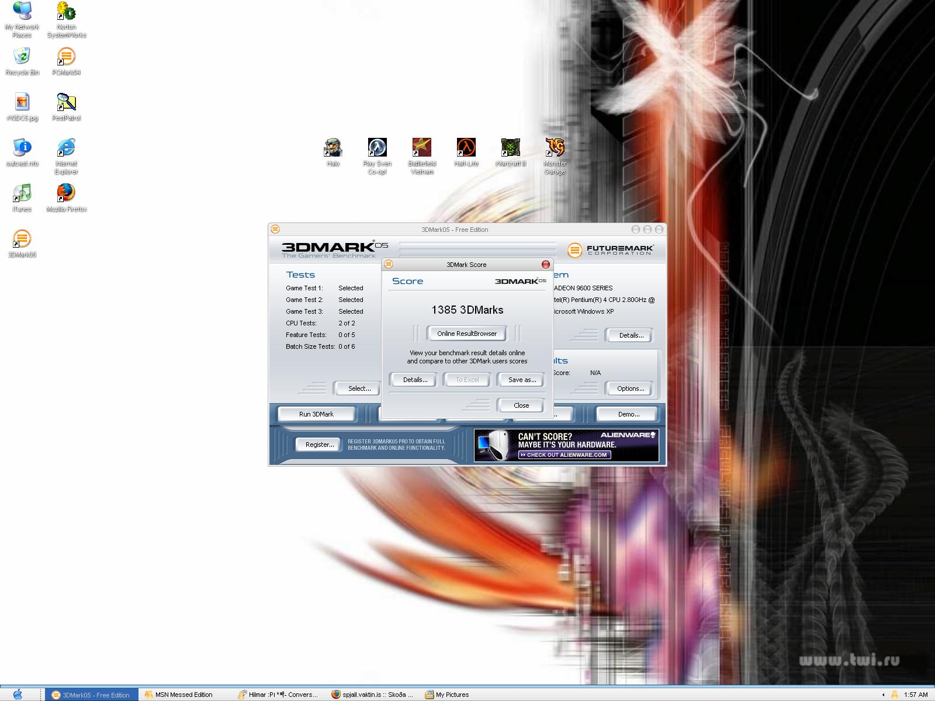Open Details... in the score dialog
Screen dimensions: 935x701
pos(415,380)
